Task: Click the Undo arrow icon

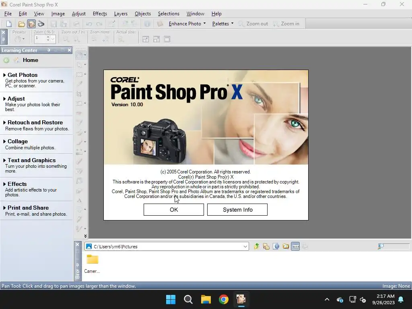Action: [89, 24]
